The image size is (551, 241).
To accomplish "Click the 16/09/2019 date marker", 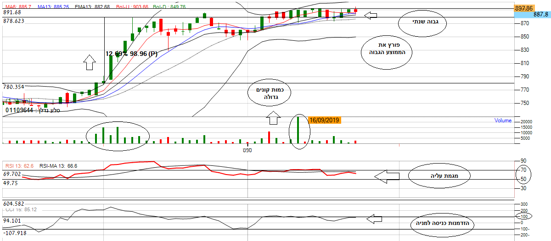I will (x=325, y=120).
